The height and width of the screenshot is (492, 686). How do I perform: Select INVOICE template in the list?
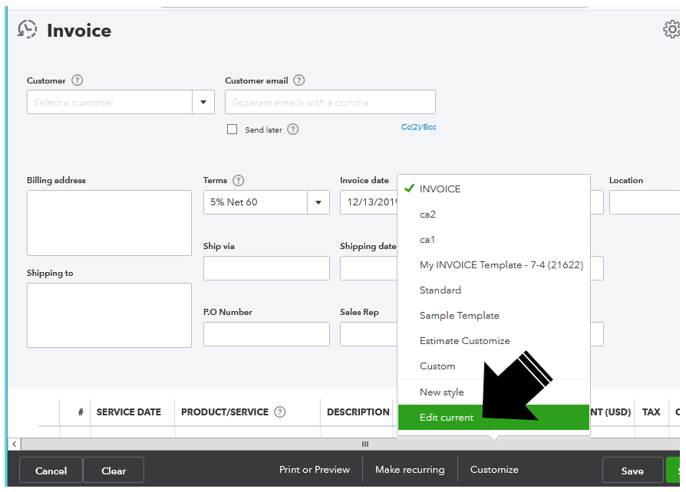click(493, 189)
